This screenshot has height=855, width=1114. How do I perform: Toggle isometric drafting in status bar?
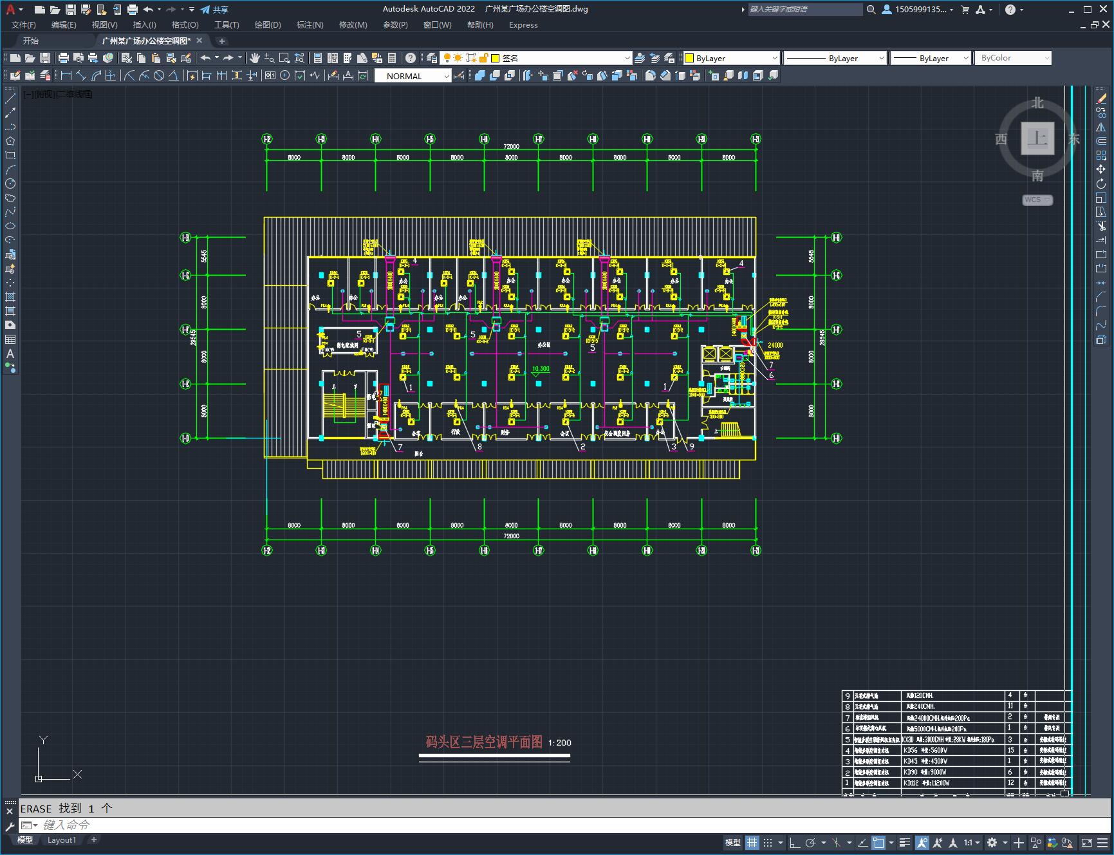click(x=837, y=842)
